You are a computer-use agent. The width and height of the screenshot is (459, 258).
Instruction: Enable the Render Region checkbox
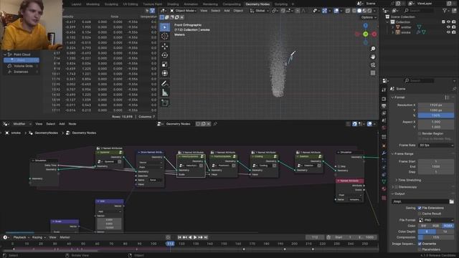pyautogui.click(x=420, y=134)
